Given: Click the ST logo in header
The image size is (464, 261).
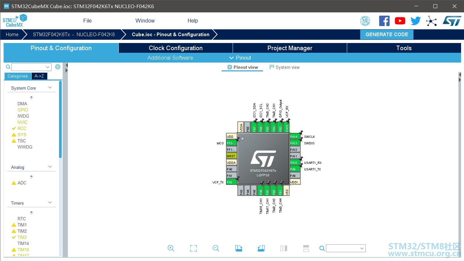Looking at the screenshot, I should [x=452, y=21].
